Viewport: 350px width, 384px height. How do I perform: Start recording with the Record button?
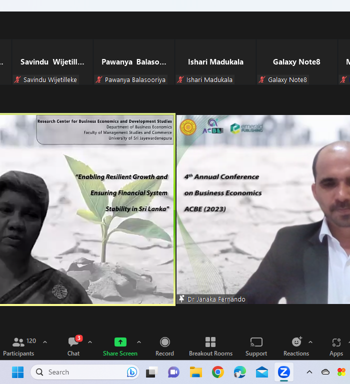pos(164,346)
